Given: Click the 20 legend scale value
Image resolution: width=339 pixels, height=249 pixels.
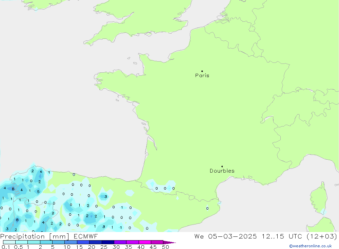Looking at the screenshot, I should 92,247.
